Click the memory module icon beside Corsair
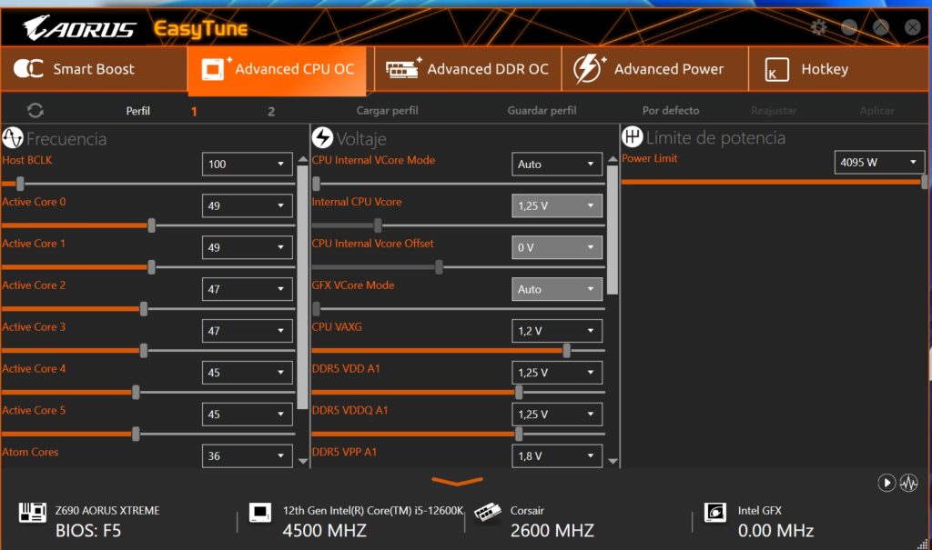932x550 pixels. [x=488, y=513]
